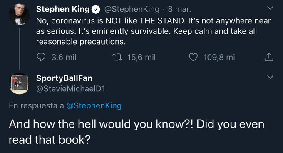Screen dimensions: 283x153
Task: Click the 8 mar. tweet timestamp
Action: (x=179, y=9)
